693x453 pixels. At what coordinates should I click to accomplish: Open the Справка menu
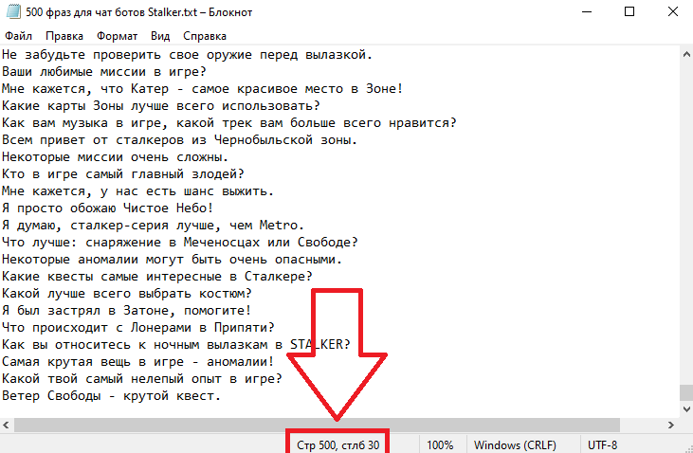point(205,36)
